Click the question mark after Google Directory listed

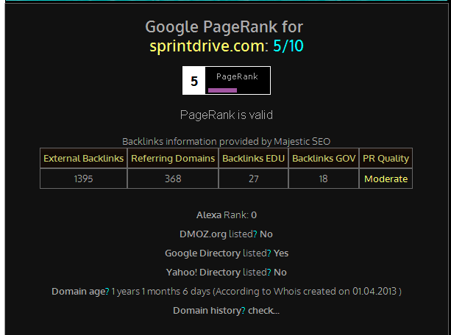click(x=269, y=253)
